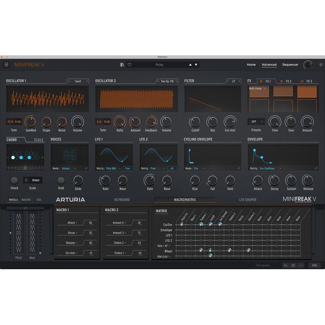Image resolution: width=325 pixels, height=325 pixels.
Task: Click the master volume knob in header
Action: [308, 64]
